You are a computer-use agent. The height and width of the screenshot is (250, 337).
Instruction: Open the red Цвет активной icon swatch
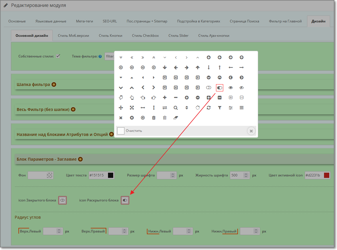click(x=327, y=175)
